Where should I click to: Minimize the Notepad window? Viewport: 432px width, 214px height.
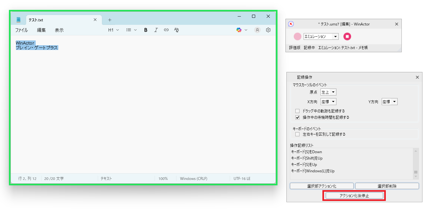pyautogui.click(x=239, y=16)
